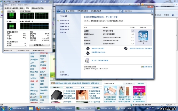
Task: Select the 拍賣 tab on Yahoo page
Action: click(x=82, y=88)
